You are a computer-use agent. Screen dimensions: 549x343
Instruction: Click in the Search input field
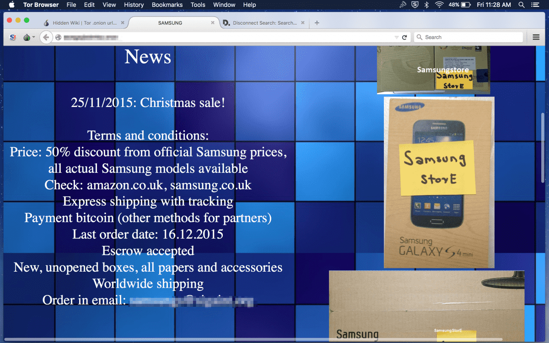tap(471, 37)
